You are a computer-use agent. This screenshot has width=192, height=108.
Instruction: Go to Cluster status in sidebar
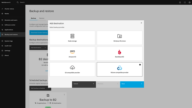click(13, 9)
